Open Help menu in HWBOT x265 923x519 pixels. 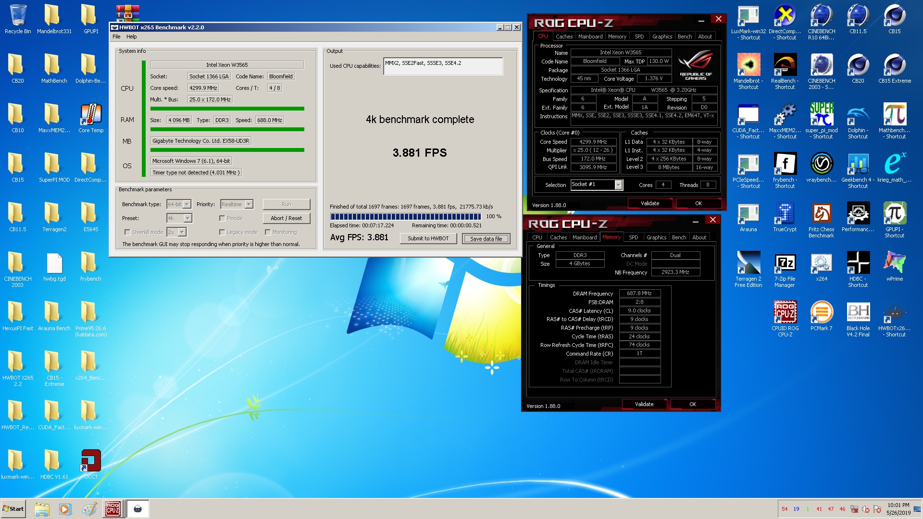point(131,37)
